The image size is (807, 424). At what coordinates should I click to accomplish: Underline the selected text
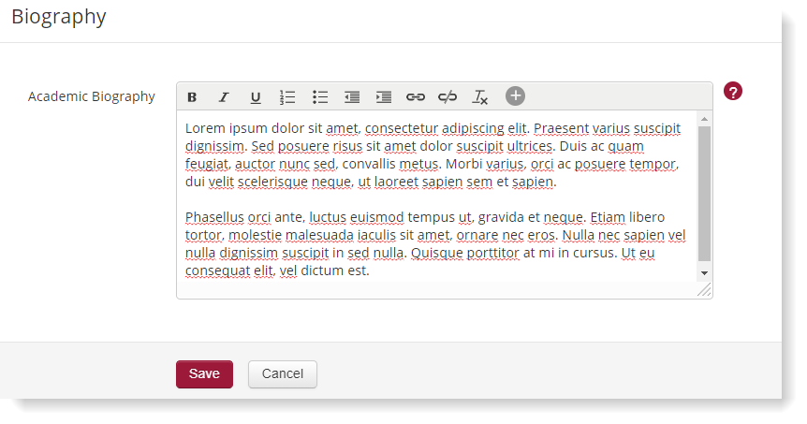pyautogui.click(x=256, y=97)
